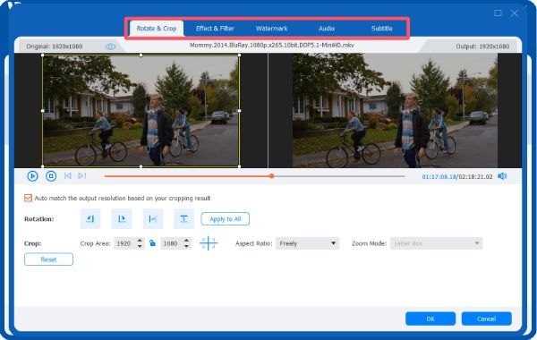Image resolution: width=537 pixels, height=340 pixels.
Task: Confirm edits with OK button
Action: point(430,319)
